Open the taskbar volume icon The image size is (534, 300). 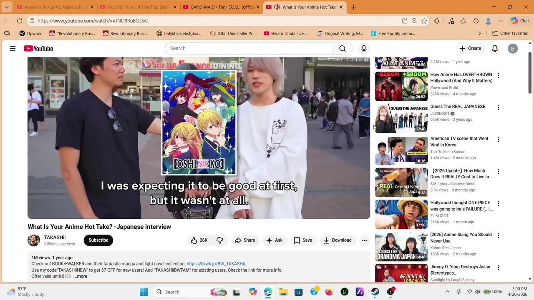(478, 292)
